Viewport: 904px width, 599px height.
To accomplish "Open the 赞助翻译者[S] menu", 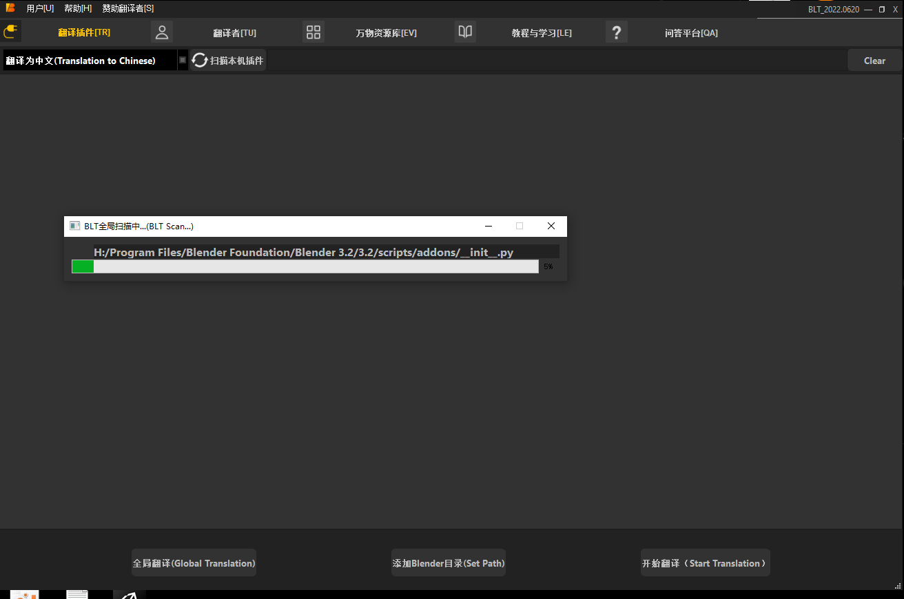I will [x=128, y=8].
